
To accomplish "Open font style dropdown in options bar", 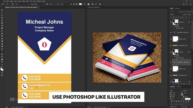I will coord(37,4).
